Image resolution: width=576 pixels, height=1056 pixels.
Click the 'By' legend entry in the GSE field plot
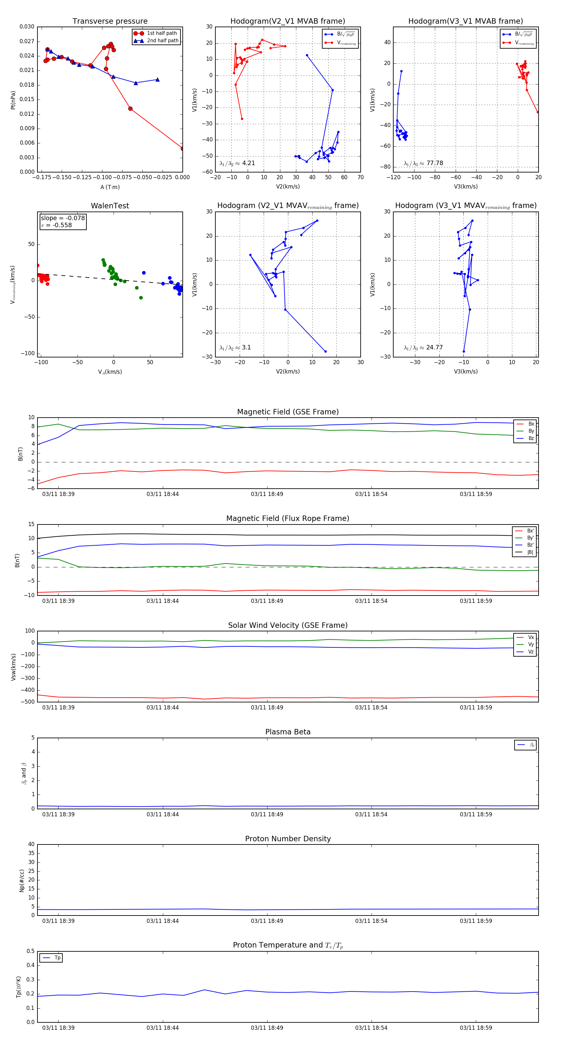[x=525, y=431]
